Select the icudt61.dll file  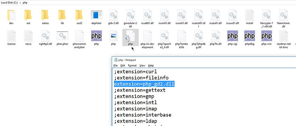(x=147, y=17)
